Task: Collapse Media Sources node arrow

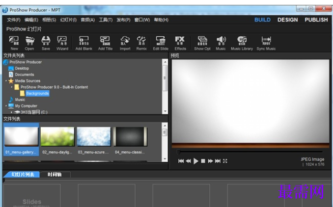Action: (6, 81)
